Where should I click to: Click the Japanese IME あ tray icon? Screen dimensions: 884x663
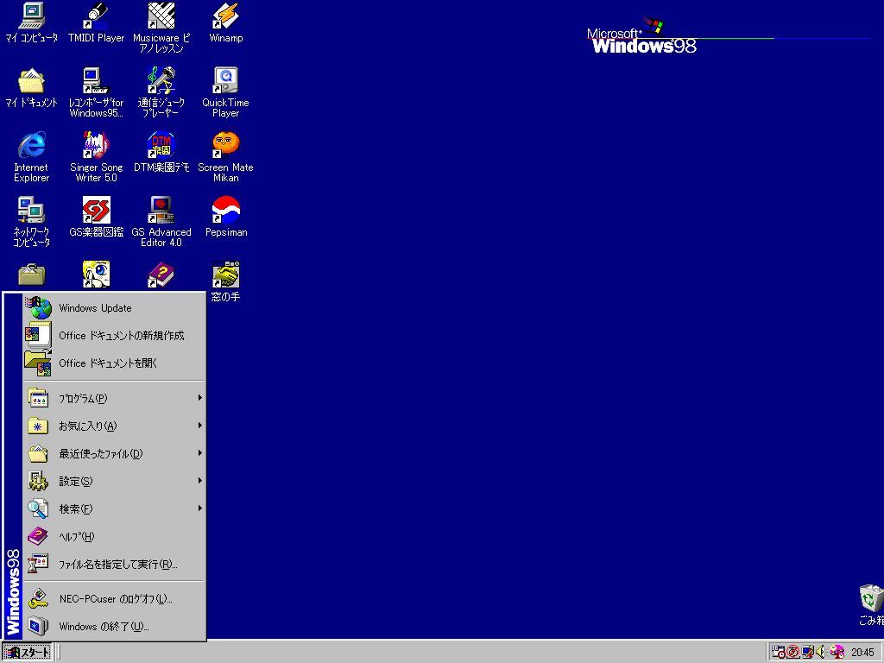point(793,652)
